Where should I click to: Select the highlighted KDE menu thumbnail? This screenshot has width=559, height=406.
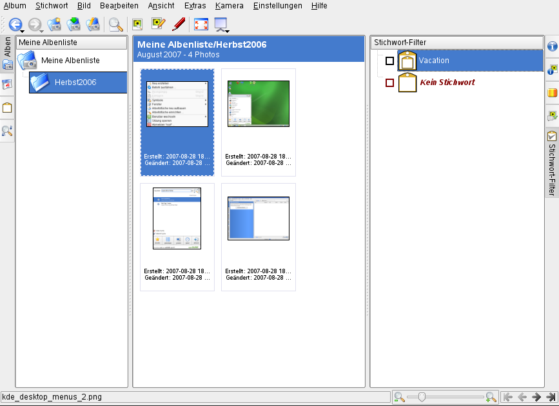[x=177, y=122]
